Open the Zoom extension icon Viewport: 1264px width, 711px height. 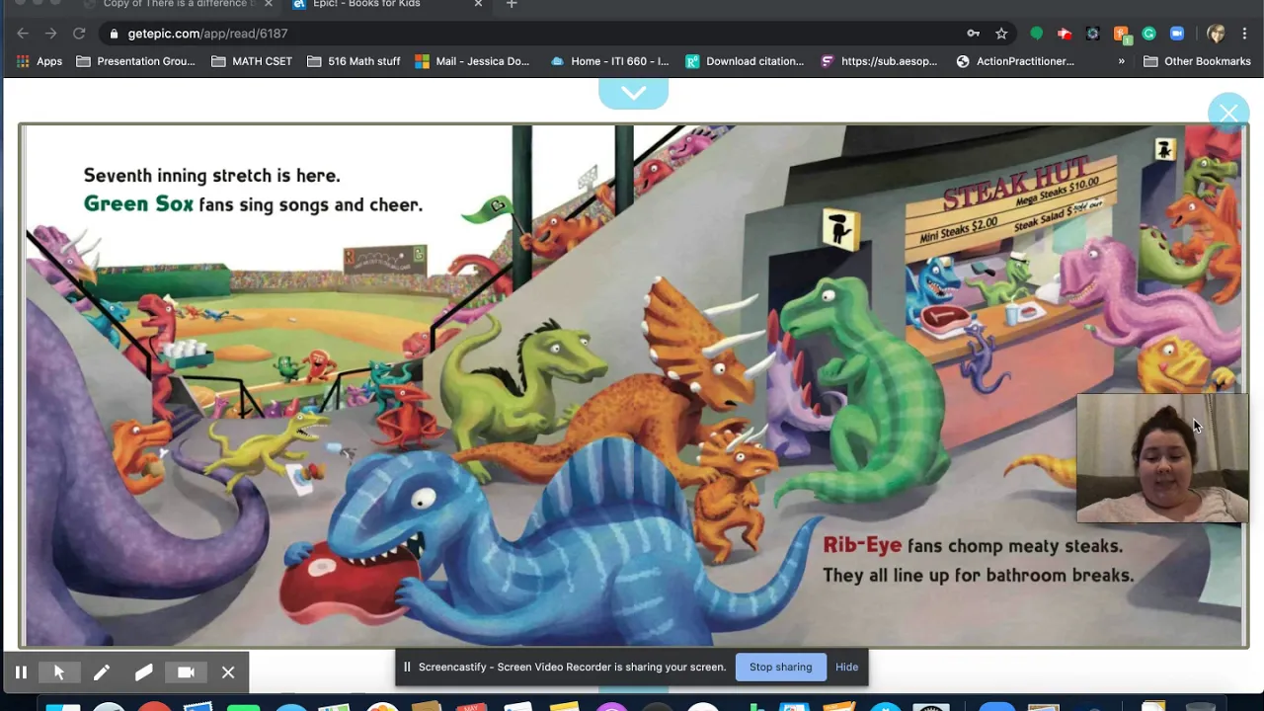(x=1177, y=34)
